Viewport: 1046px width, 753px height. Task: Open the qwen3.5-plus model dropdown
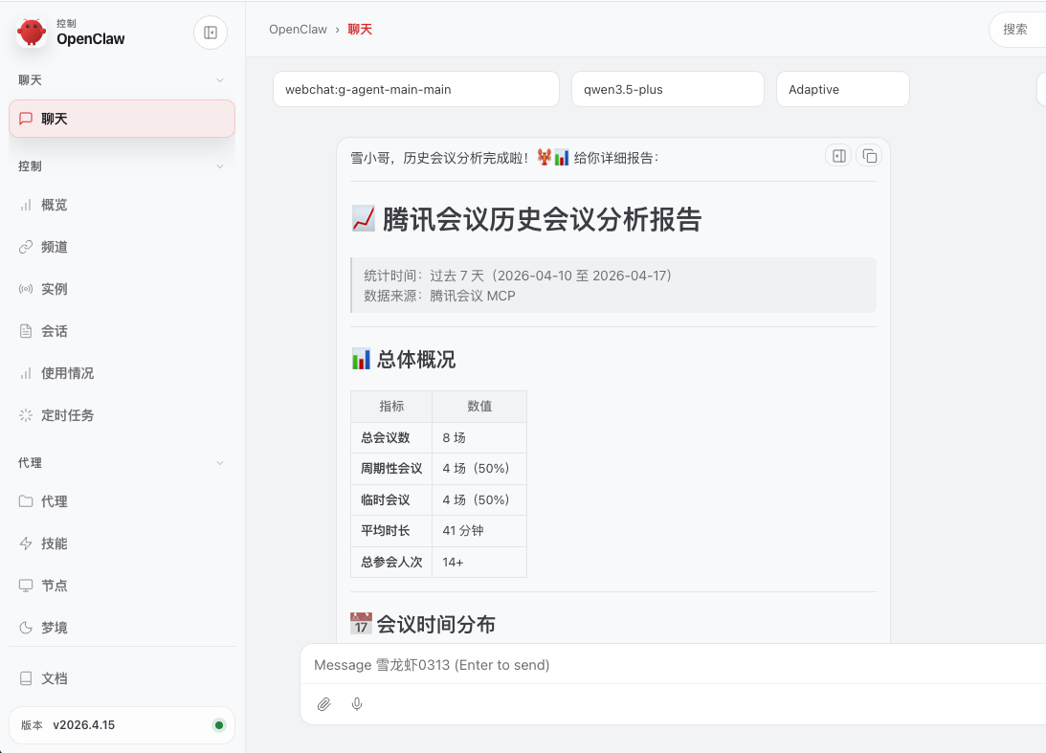pos(667,89)
